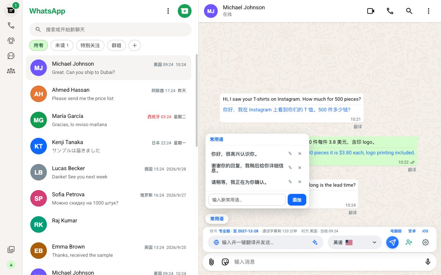Open the media gallery sidebar icon
This screenshot has width=441, height=275.
pyautogui.click(x=11, y=250)
